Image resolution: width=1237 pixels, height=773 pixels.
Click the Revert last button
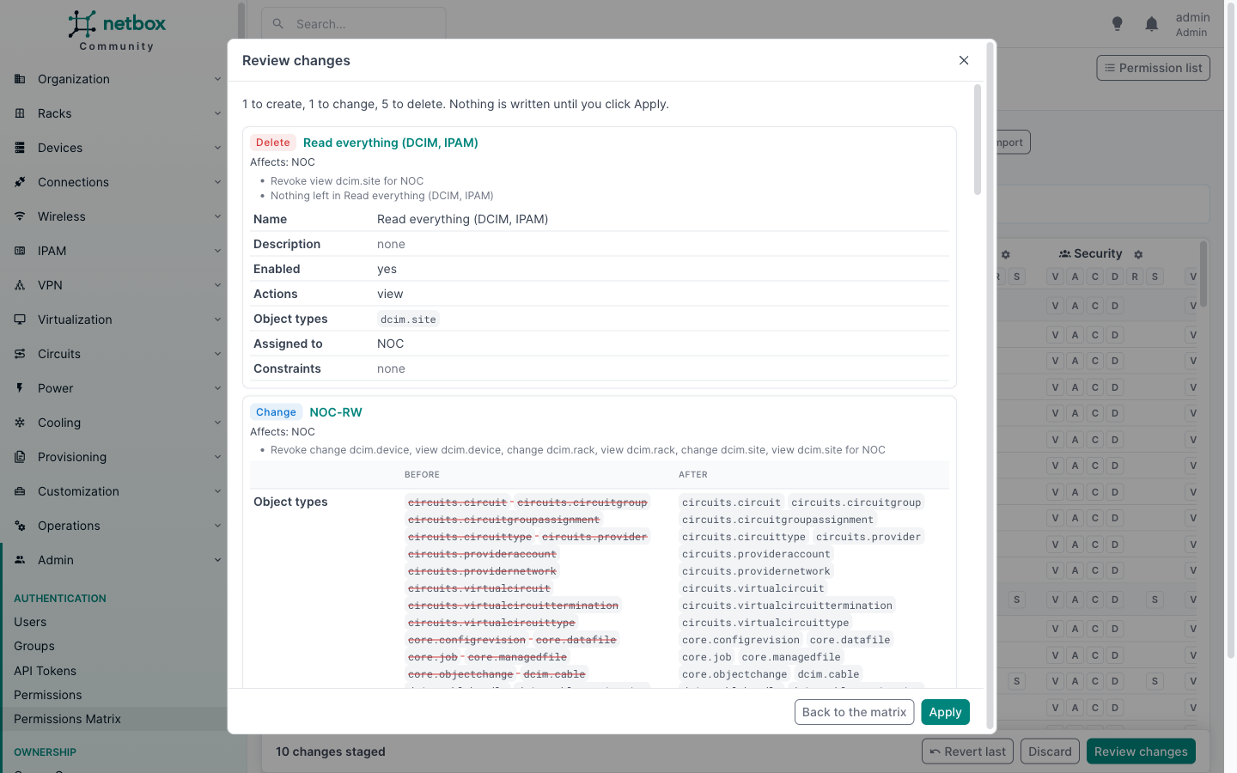(x=967, y=752)
